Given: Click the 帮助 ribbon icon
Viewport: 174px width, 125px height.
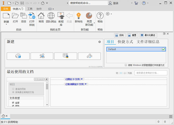Looking at the screenshot, I should pyautogui.click(x=100, y=16).
